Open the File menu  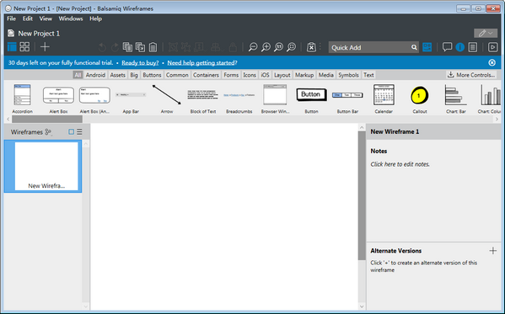click(11, 19)
